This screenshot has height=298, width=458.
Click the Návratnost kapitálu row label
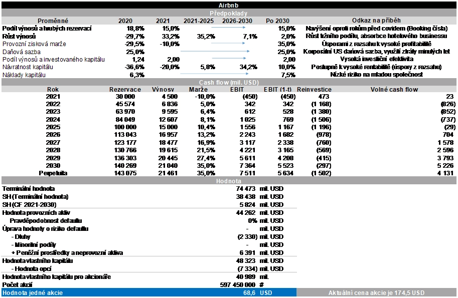click(28, 67)
